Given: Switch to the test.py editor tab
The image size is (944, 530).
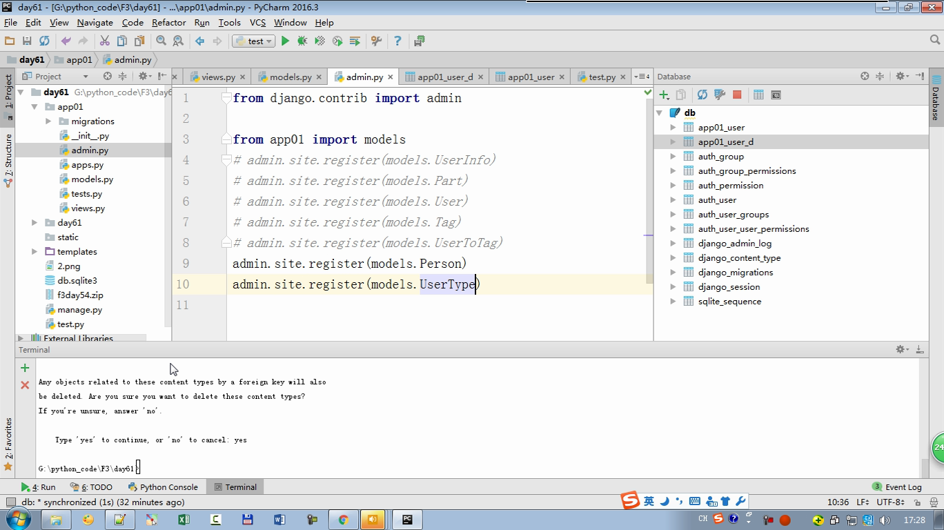Looking at the screenshot, I should coord(602,77).
